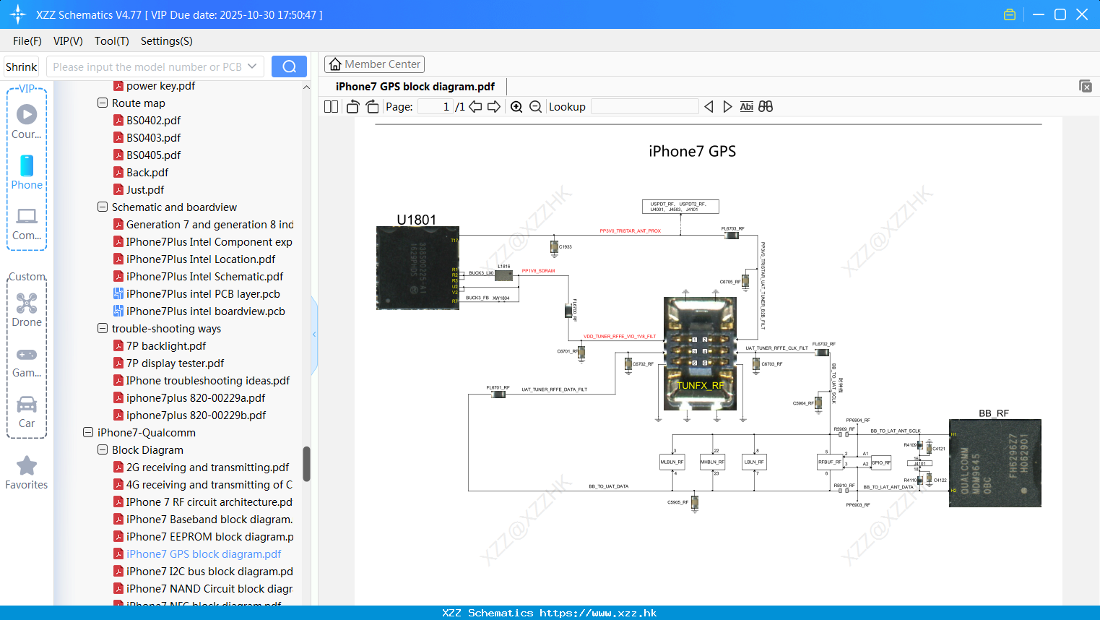Open iPhone7 EEPROM block diagram
Image resolution: width=1100 pixels, height=620 pixels.
point(209,537)
